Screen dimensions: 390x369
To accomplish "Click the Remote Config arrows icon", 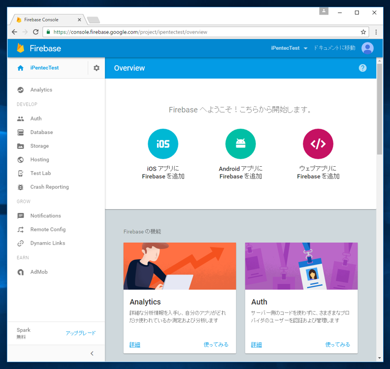I will (x=20, y=230).
